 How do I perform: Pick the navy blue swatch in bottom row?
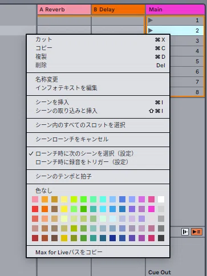[113, 238]
